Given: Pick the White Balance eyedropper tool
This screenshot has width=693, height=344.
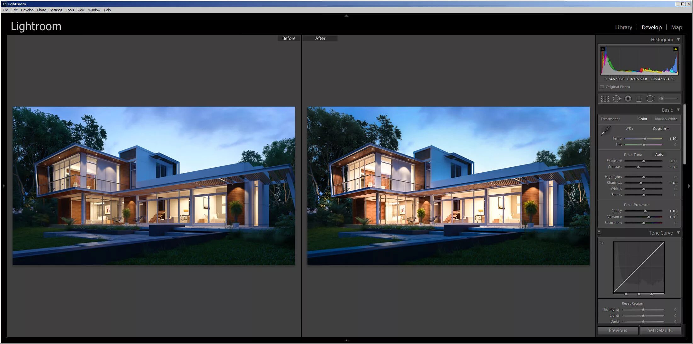Looking at the screenshot, I should point(605,130).
